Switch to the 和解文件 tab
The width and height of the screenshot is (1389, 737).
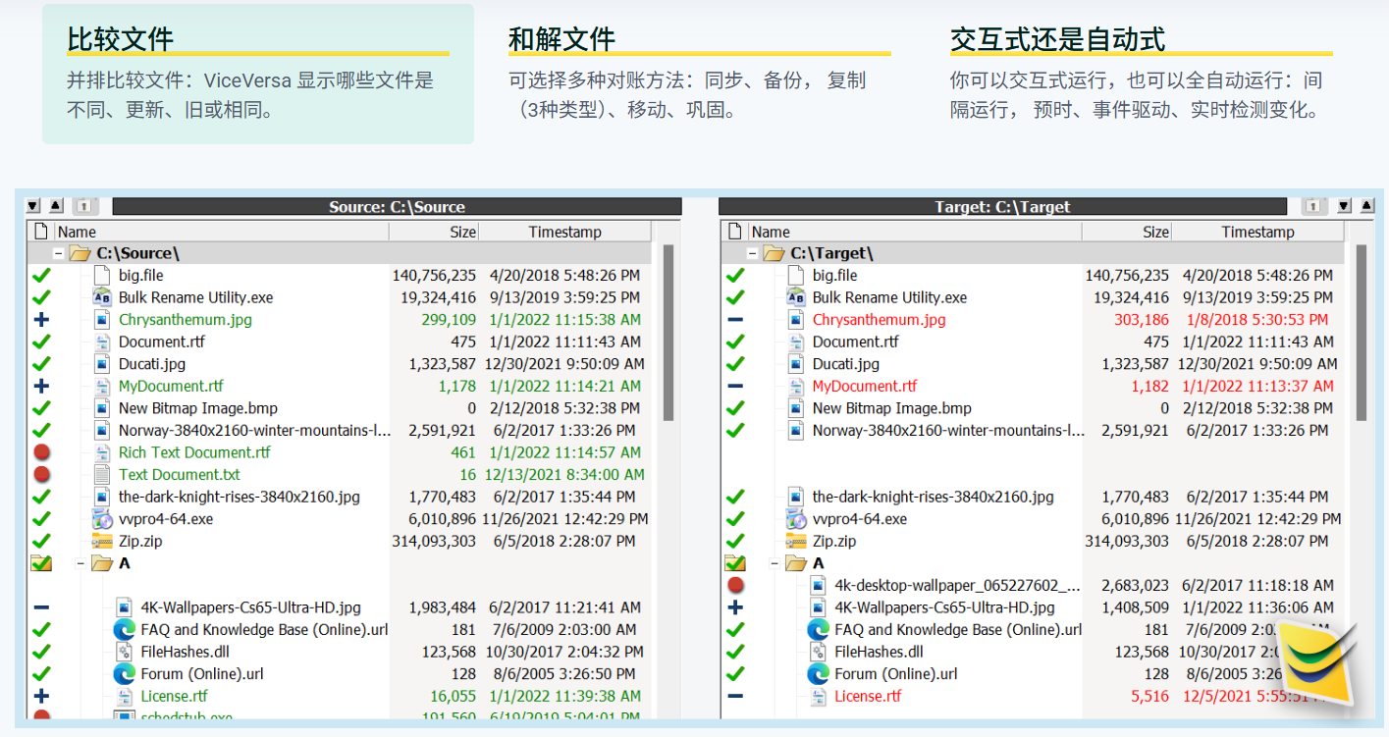(x=699, y=75)
